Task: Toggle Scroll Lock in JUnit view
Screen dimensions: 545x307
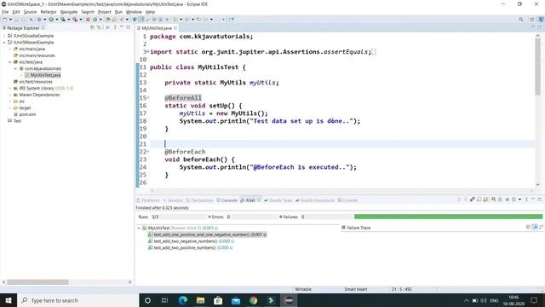Action: click(485, 200)
